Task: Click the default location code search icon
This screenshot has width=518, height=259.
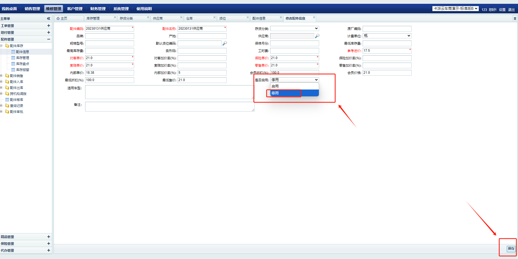Action: click(224, 43)
